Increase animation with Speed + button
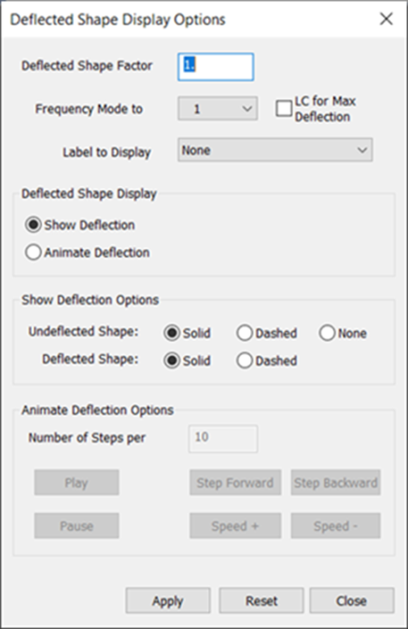 click(235, 525)
